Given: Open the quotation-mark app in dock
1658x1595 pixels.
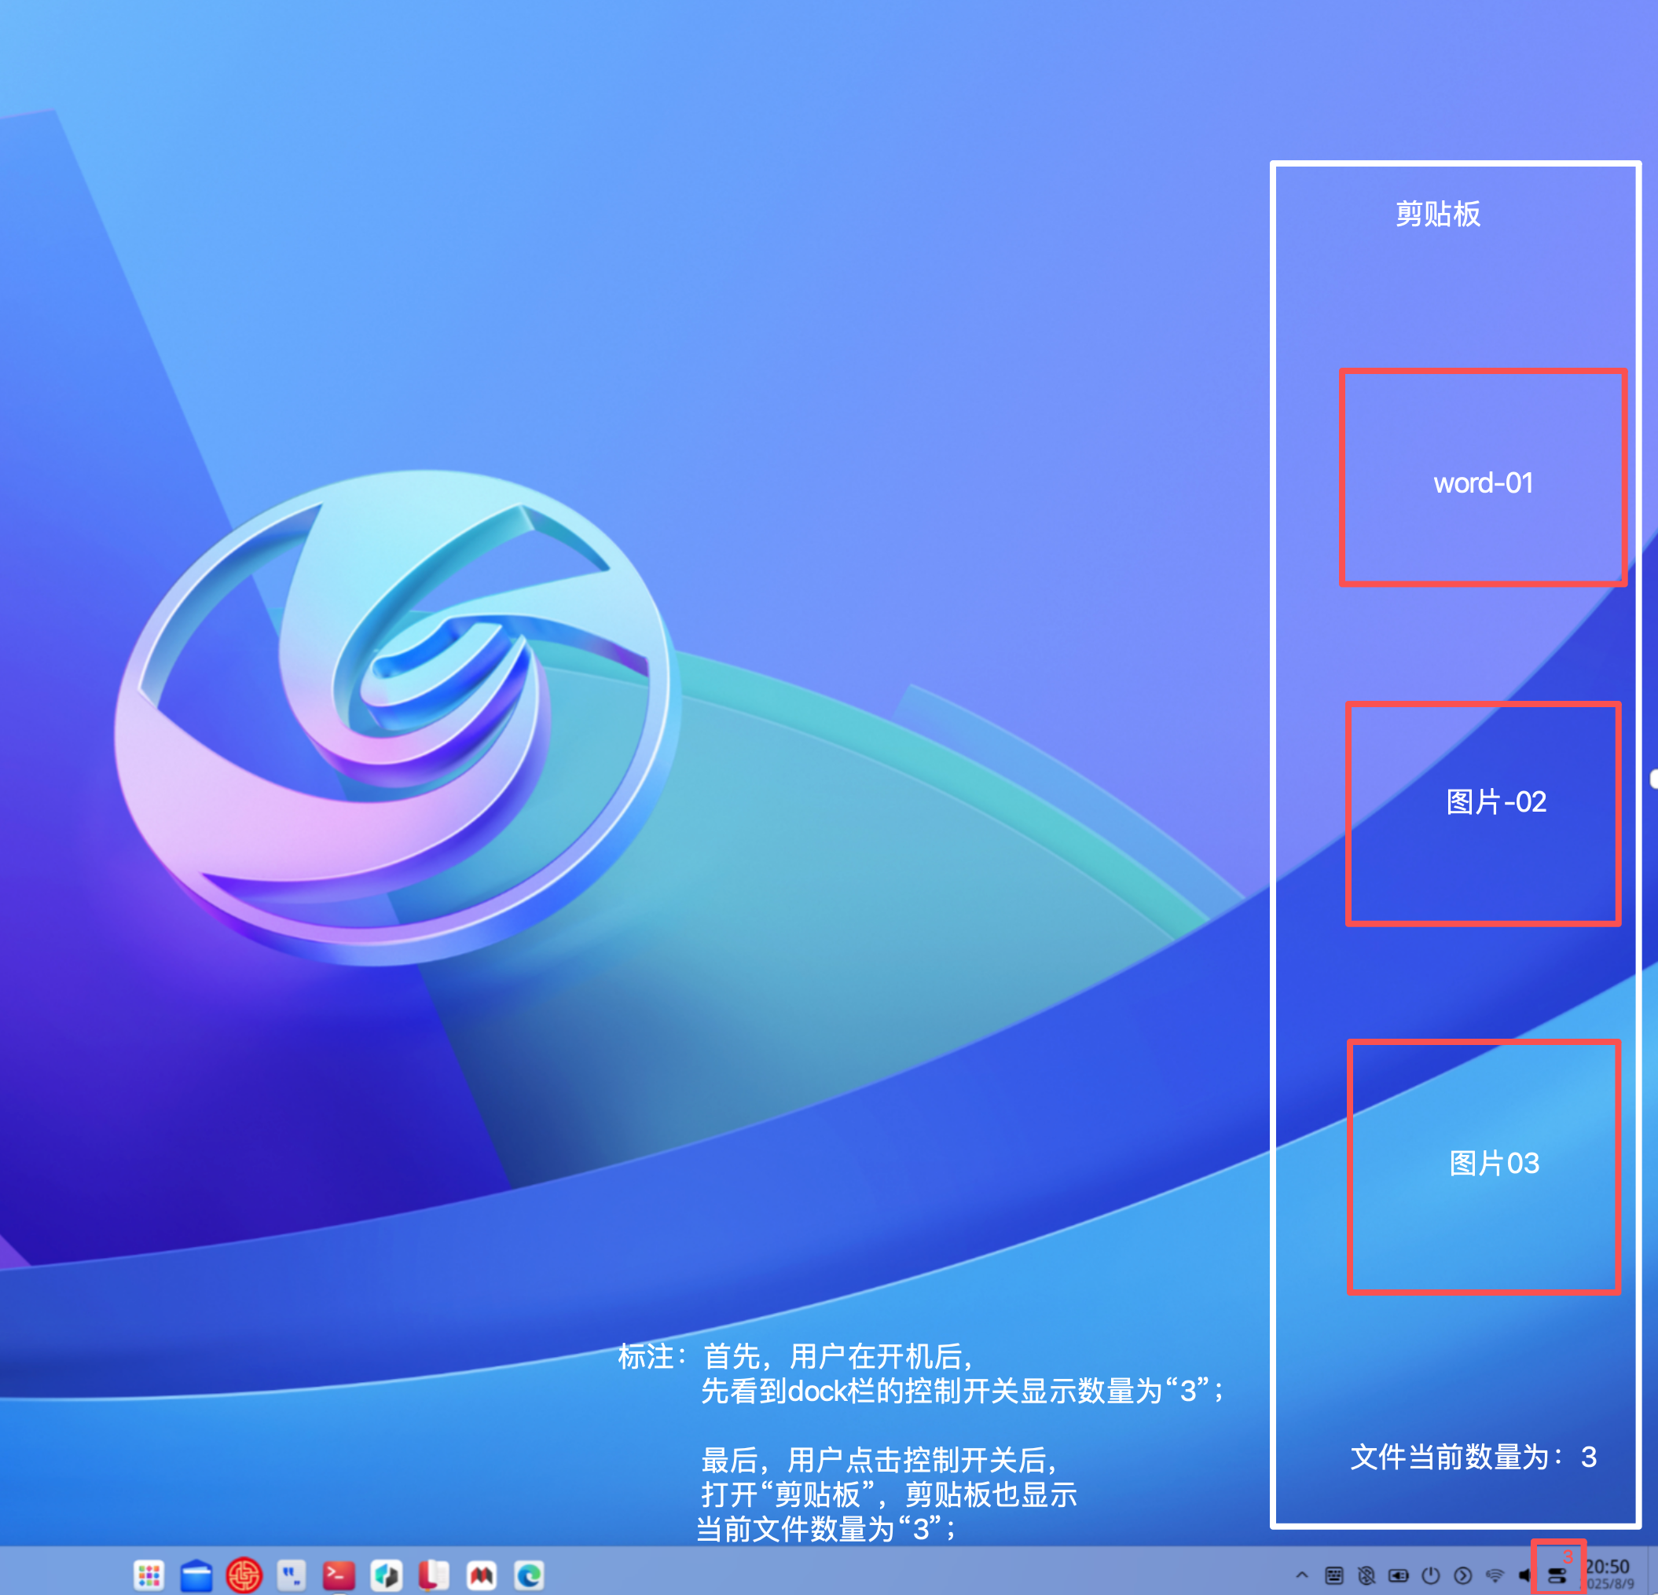Looking at the screenshot, I should tap(292, 1575).
